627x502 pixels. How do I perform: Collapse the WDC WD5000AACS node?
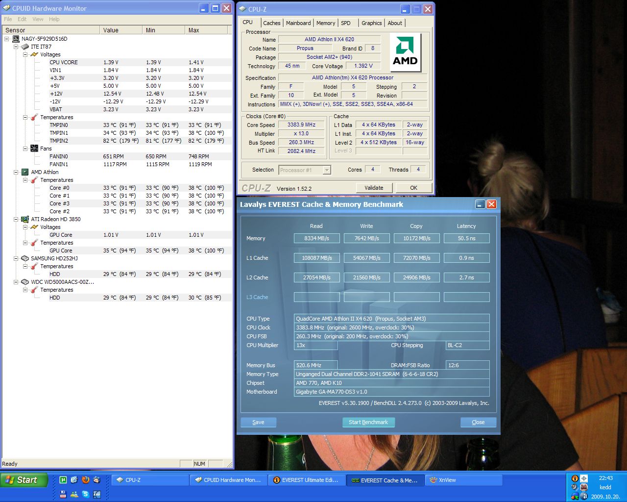coord(16,282)
